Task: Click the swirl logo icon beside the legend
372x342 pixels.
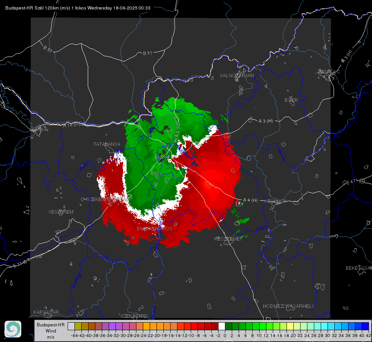Action: pos(13,329)
